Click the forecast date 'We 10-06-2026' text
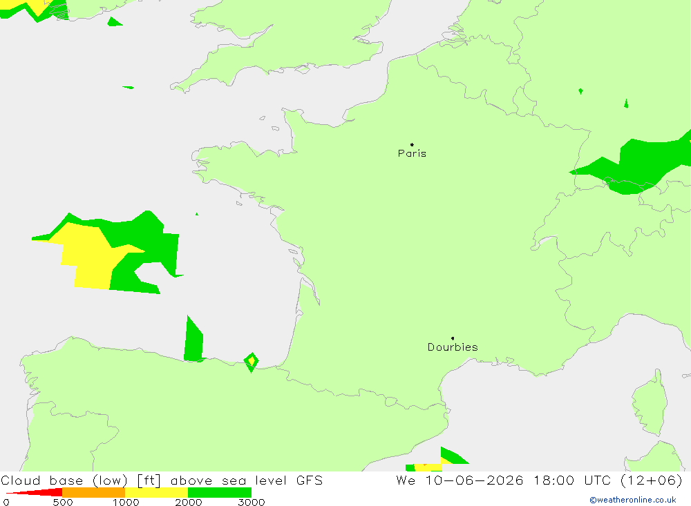Screen dimensions: 691x506 click(460, 480)
